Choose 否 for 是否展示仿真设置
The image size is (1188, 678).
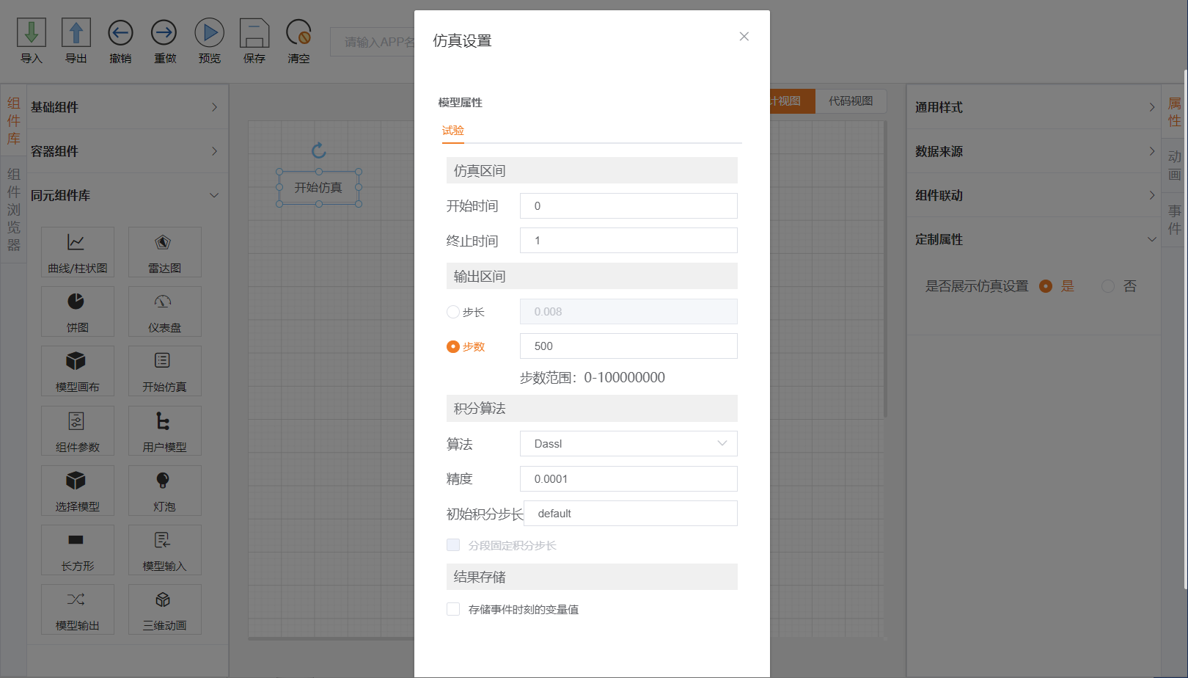click(x=1108, y=286)
